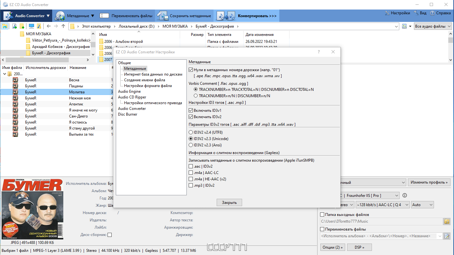Click the computer monitor icon in file toolbar
The image size is (454, 255).
[31, 26]
